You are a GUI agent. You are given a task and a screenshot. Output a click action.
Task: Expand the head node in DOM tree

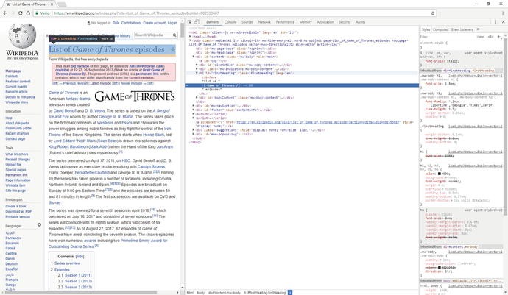tap(191, 37)
